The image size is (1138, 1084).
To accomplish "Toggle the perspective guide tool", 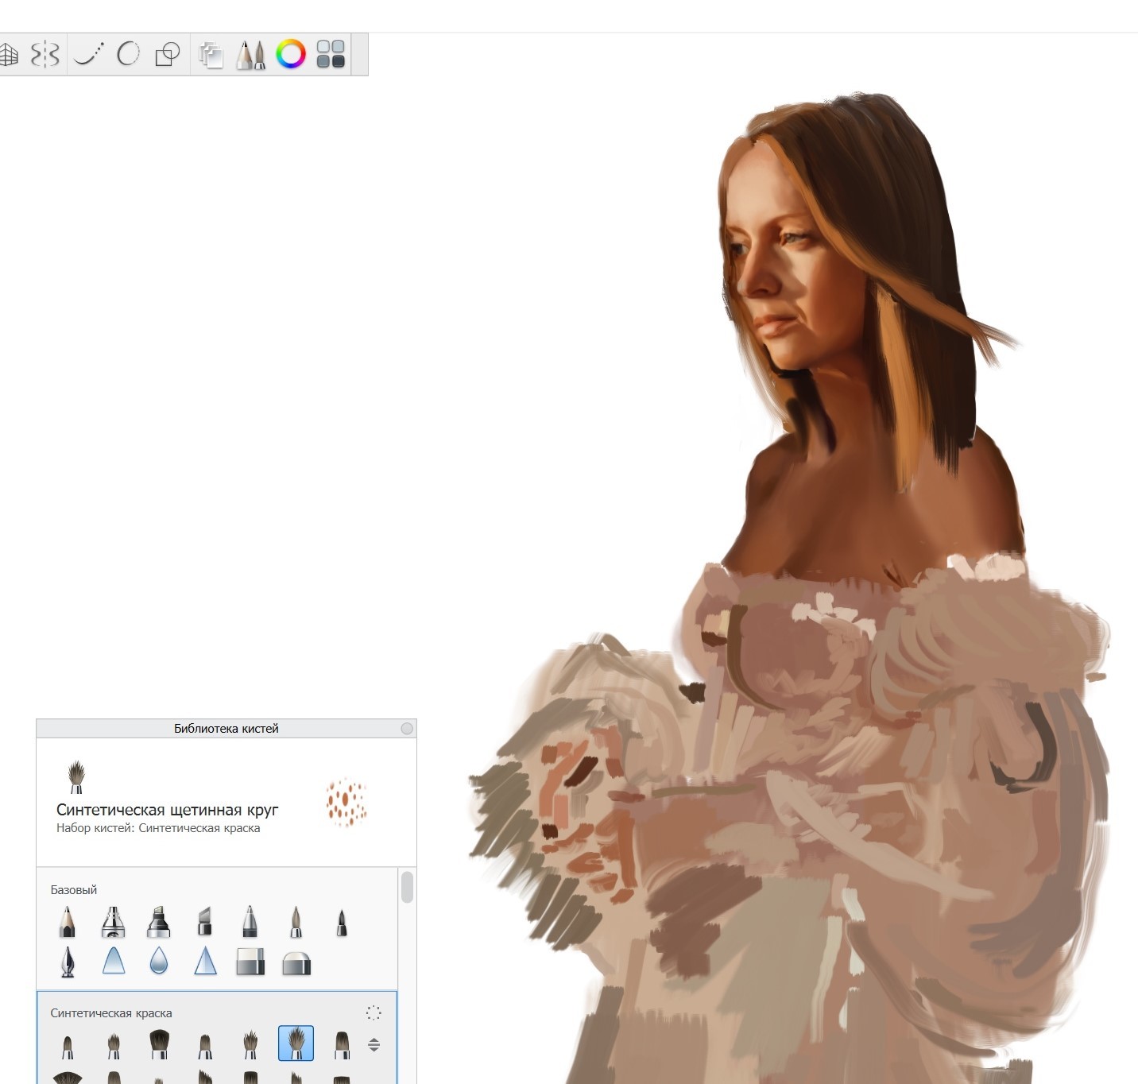I will (8, 54).
